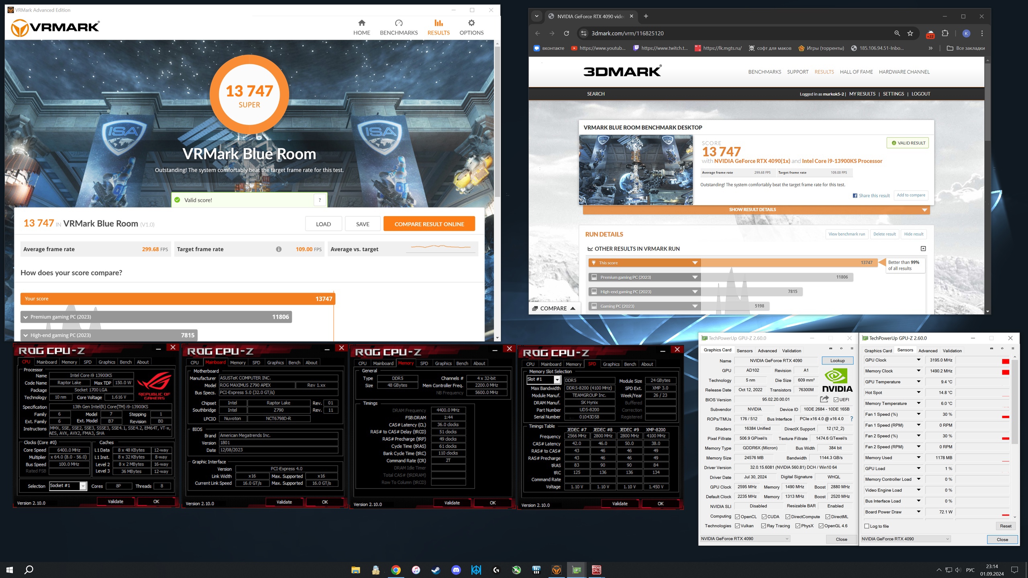Click SHOW RESULT DETAILS bar
The image size is (1028, 578).
pyautogui.click(x=756, y=210)
